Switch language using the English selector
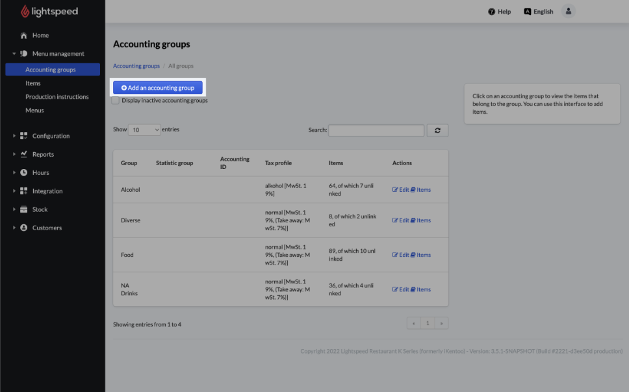This screenshot has height=392, width=629. (x=539, y=12)
